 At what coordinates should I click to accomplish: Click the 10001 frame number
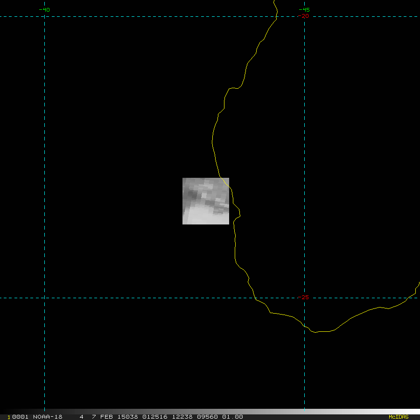click(x=19, y=417)
